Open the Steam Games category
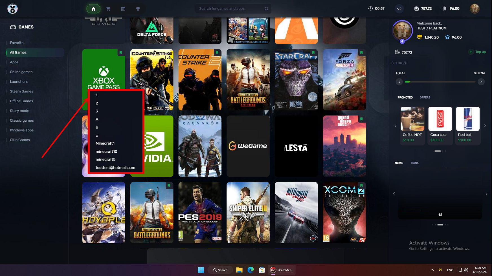 21,91
